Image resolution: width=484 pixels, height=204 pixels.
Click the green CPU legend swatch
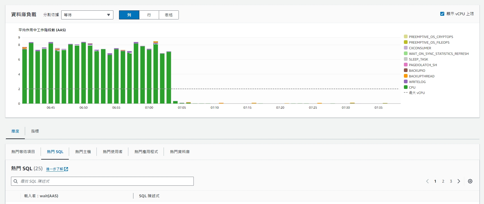(x=406, y=87)
